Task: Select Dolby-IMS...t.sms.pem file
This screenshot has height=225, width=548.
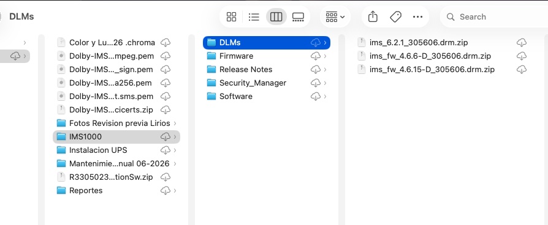Action: (116, 96)
